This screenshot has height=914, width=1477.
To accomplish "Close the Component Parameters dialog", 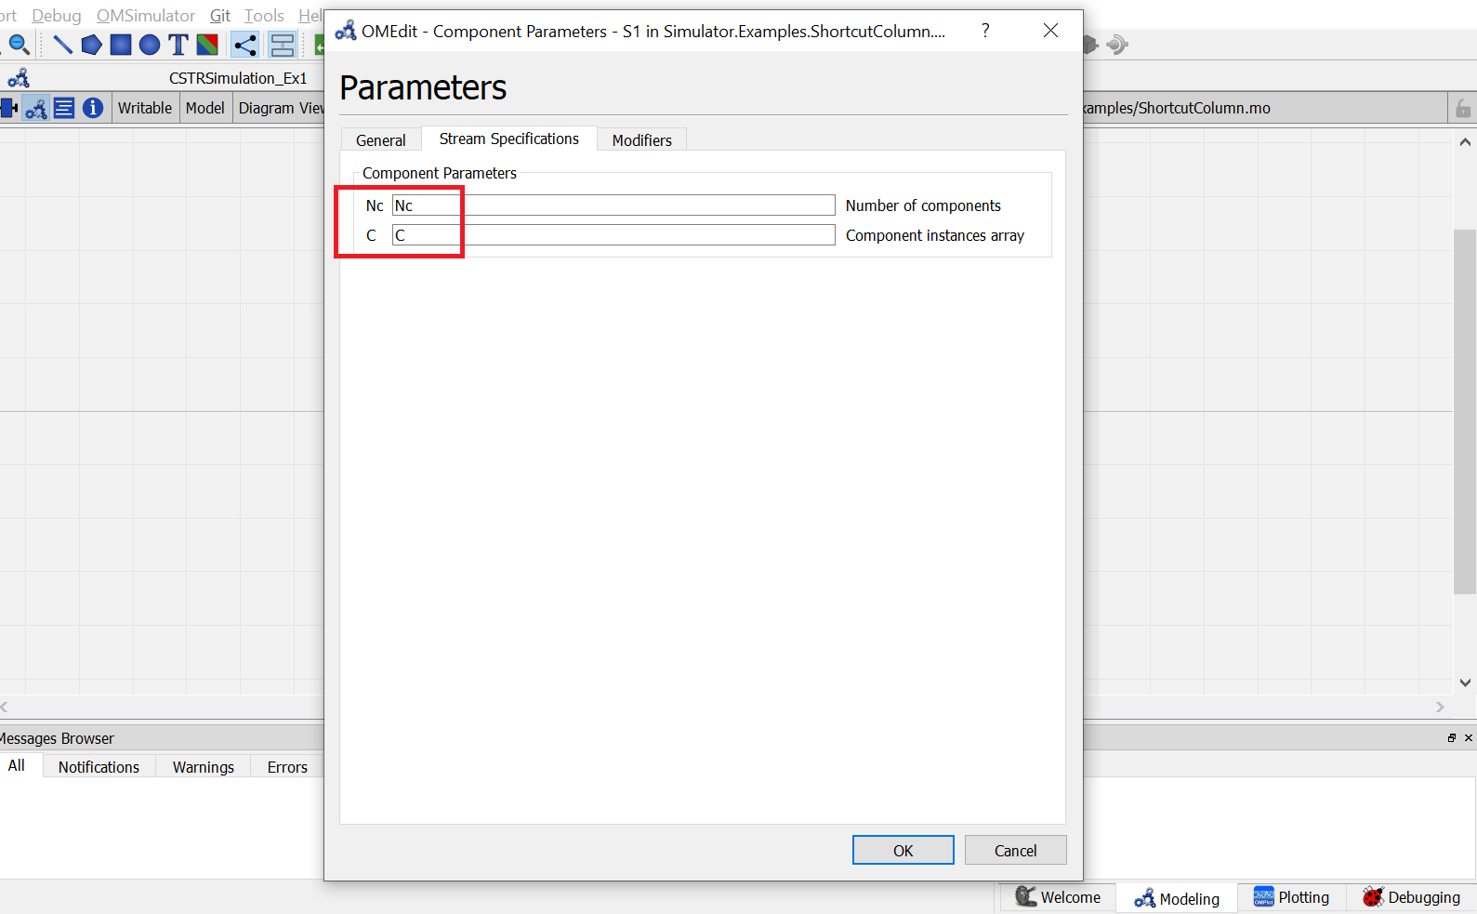I will click(x=1050, y=31).
